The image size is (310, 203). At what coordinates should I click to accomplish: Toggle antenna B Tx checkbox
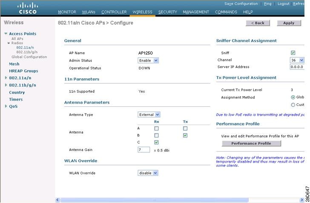click(185, 136)
